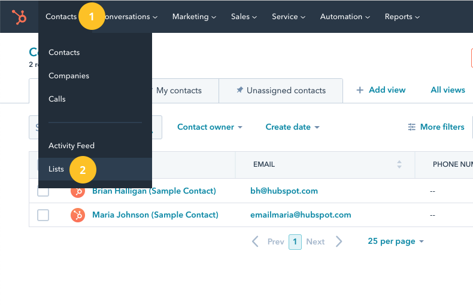Click the HubSpot sprocket logo
The image size is (473, 306).
[x=19, y=17]
